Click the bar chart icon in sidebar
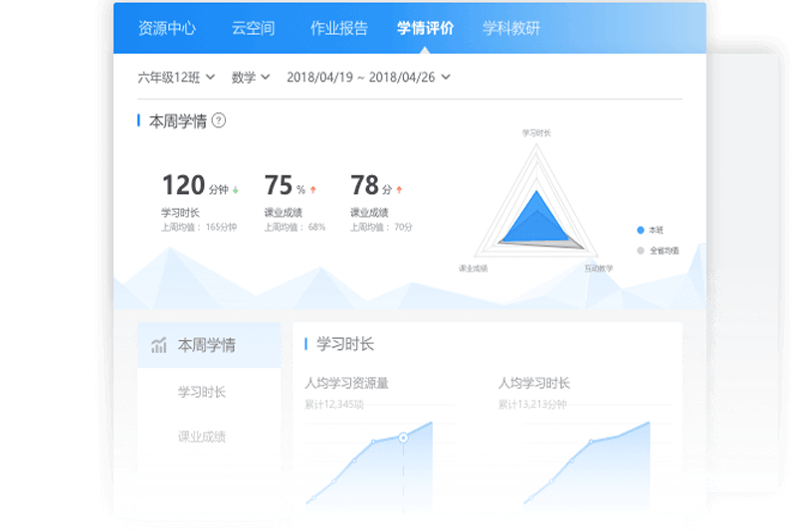The height and width of the screenshot is (530, 796). [x=158, y=346]
